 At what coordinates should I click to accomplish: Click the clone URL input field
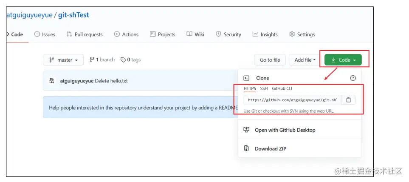coord(292,100)
